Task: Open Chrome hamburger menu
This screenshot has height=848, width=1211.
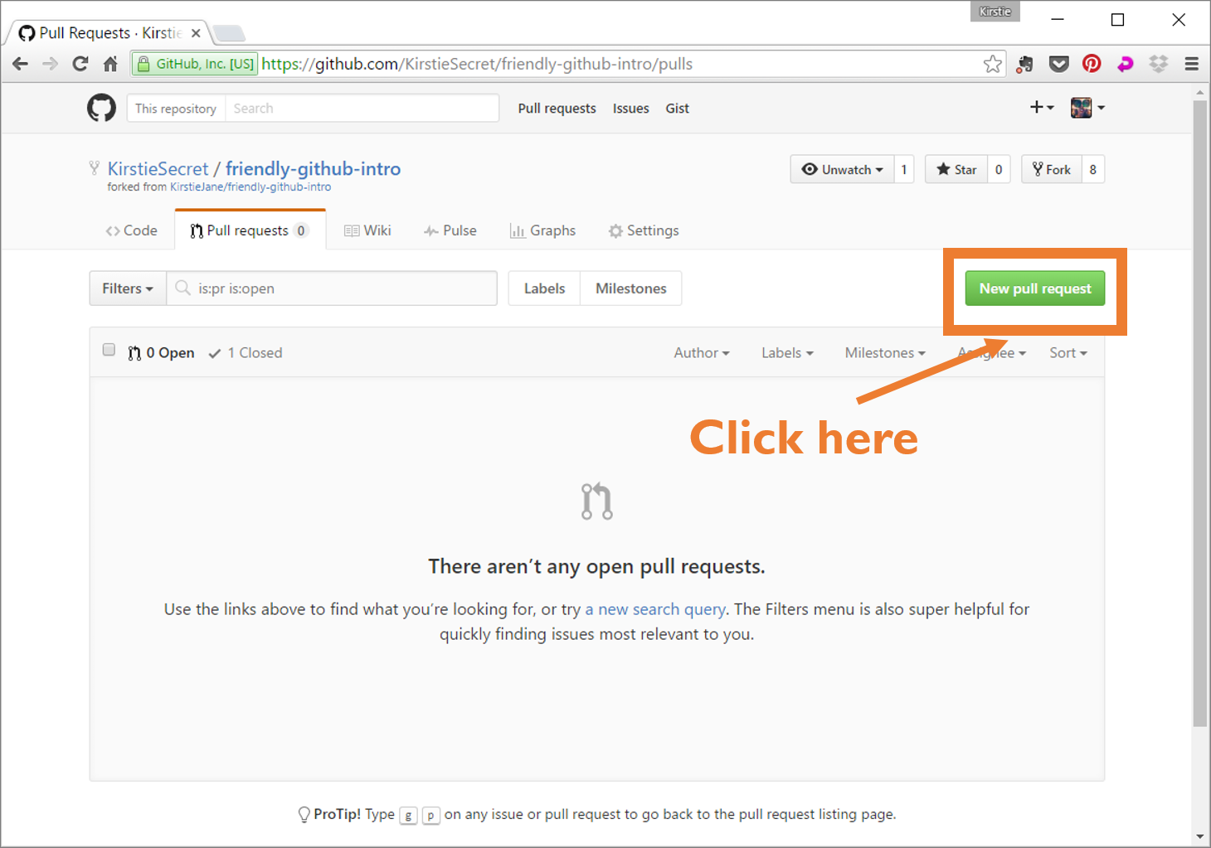Action: point(1192,64)
